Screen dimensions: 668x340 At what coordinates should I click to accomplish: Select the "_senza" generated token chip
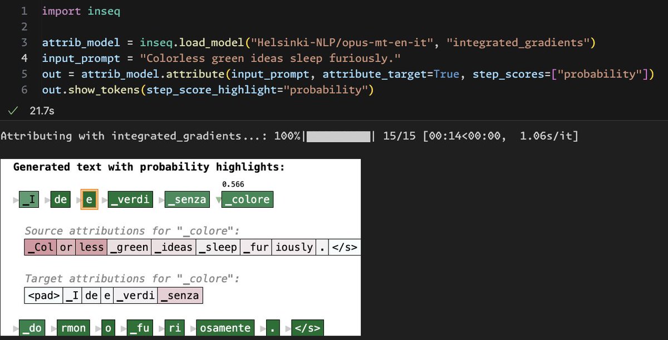pos(187,199)
